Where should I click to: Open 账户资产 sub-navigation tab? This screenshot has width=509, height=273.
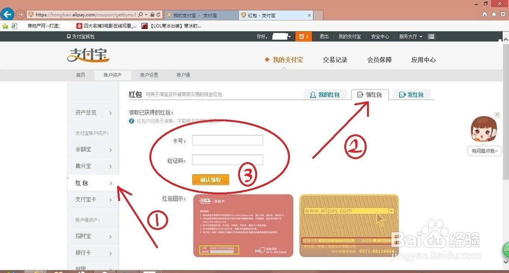(112, 75)
